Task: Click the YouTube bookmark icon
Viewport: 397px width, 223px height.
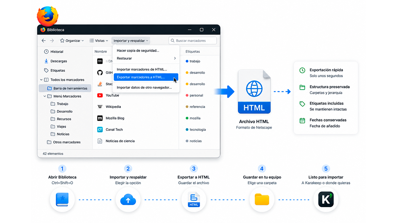Action: click(100, 95)
